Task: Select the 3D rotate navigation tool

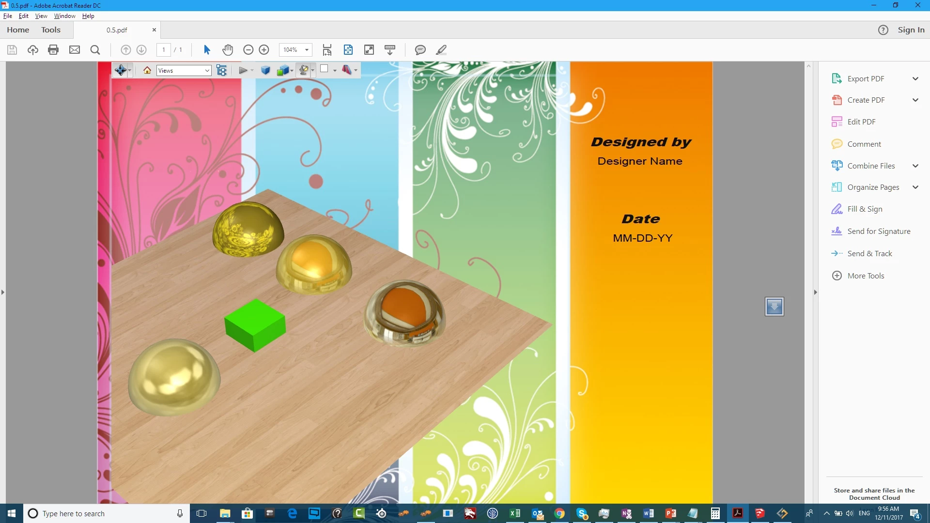Action: pyautogui.click(x=120, y=71)
